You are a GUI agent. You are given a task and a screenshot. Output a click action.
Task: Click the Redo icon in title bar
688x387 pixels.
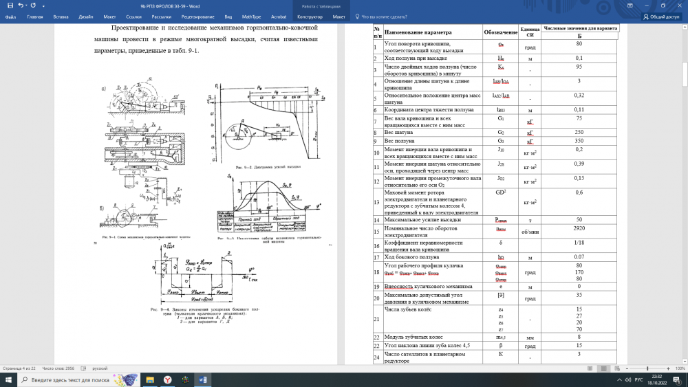click(34, 5)
